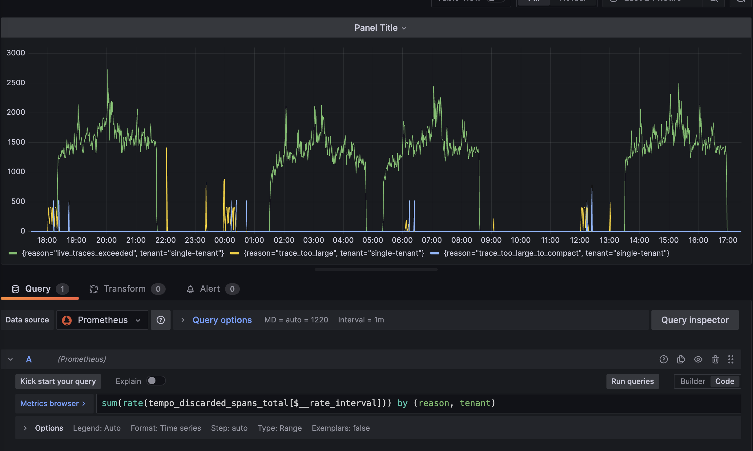Click the Run queries button
The width and height of the screenshot is (753, 451).
632,381
